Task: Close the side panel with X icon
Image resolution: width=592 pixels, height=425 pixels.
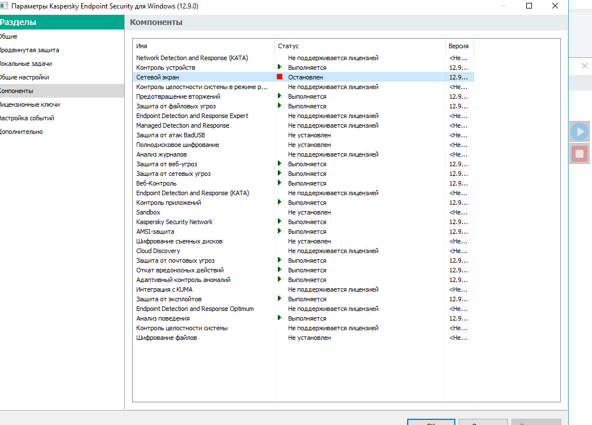Action: point(585,66)
